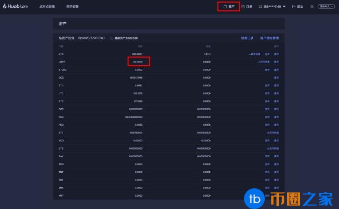Open the 订单 (Orders) icon
This screenshot has width=339, height=209.
[x=243, y=7]
